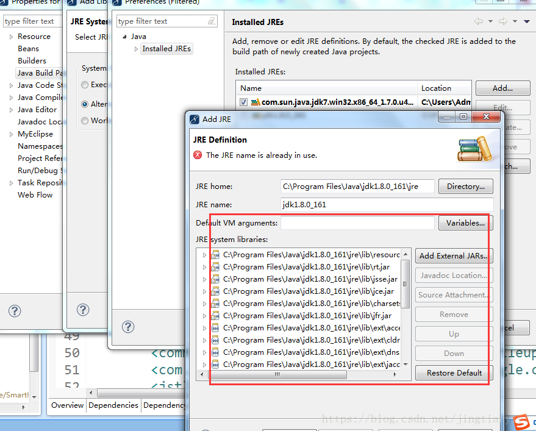
Task: Expand the jsse.jar library entry
Action: [204, 280]
